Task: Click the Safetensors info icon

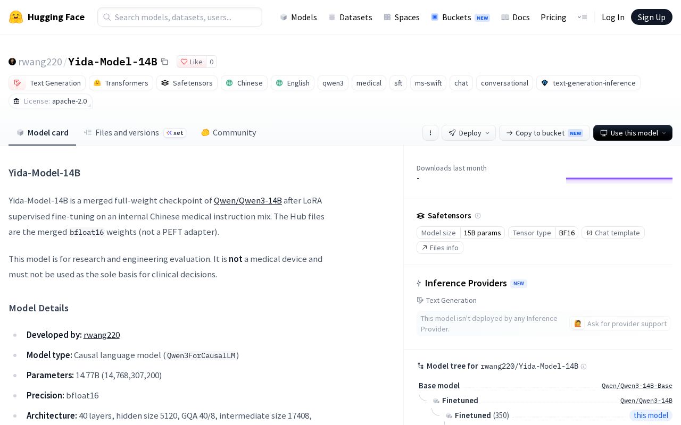Action: coord(478,216)
